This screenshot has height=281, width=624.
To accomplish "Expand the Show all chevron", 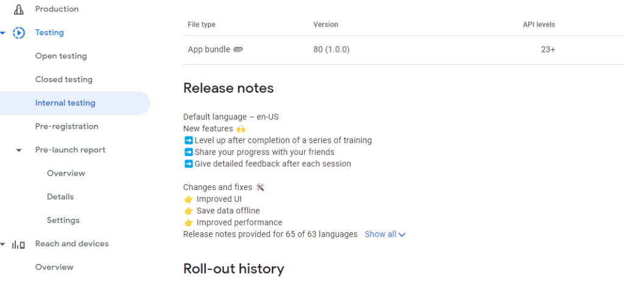I will pos(402,235).
